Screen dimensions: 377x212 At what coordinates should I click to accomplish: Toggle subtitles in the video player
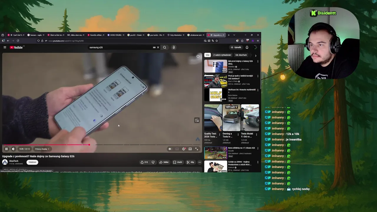click(x=177, y=149)
